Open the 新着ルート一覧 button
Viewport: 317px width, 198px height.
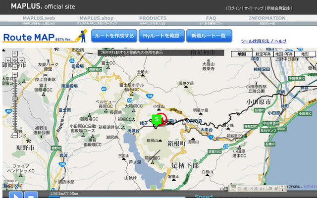[209, 36]
